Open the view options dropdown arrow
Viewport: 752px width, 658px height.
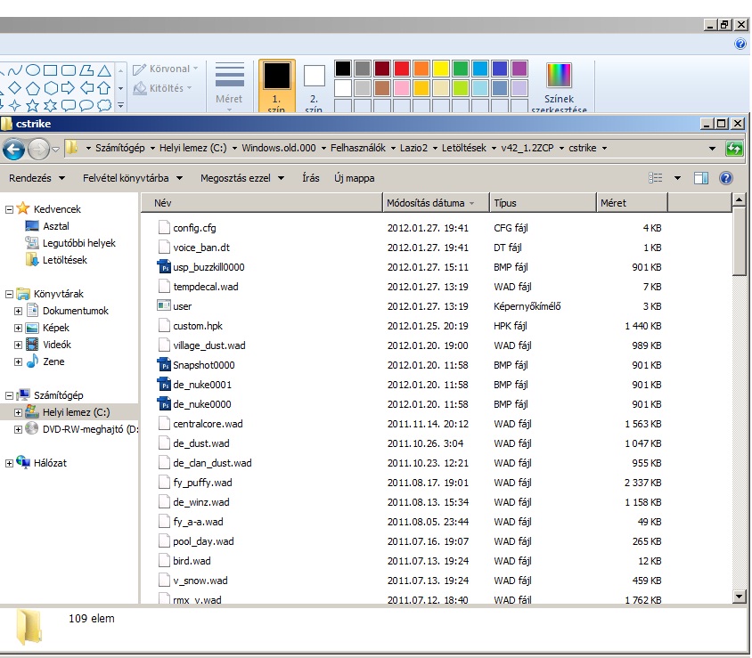point(677,178)
